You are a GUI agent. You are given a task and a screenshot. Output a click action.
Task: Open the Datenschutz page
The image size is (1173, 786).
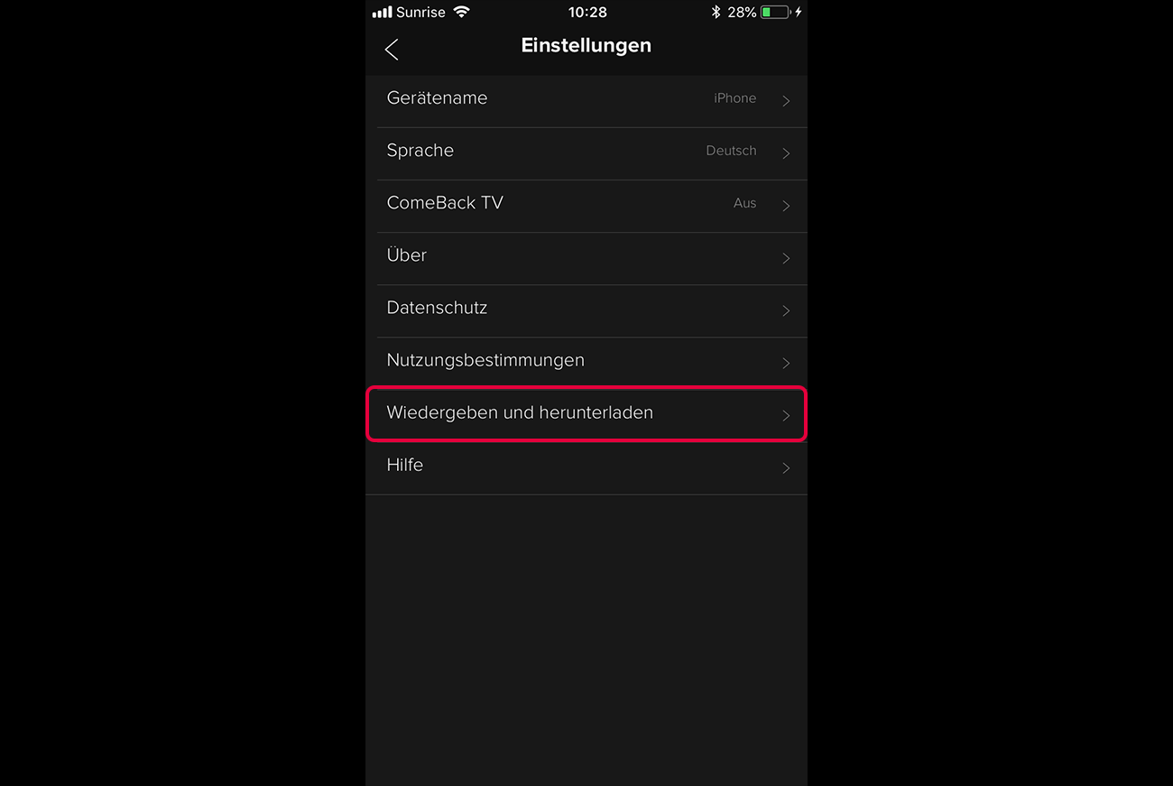tap(586, 310)
